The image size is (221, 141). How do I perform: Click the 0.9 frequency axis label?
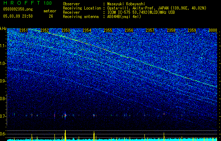pyautogui.click(x=3, y=81)
